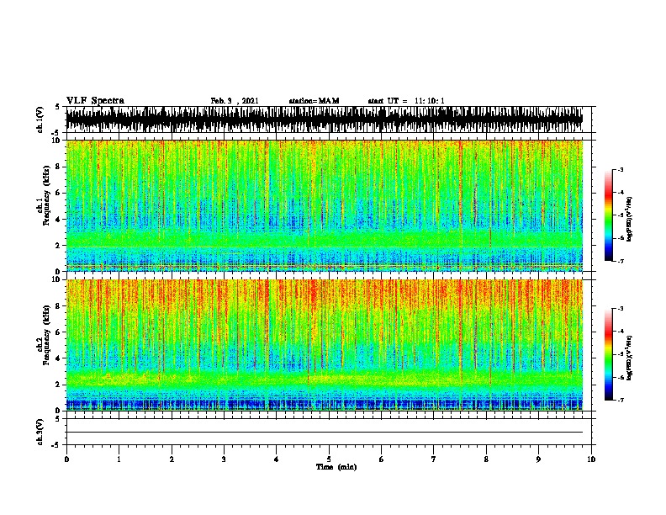Screen dimensions: 666x515
Task: Click the "8" kHz tick on ch.2 frequency axis
Action: [59, 306]
